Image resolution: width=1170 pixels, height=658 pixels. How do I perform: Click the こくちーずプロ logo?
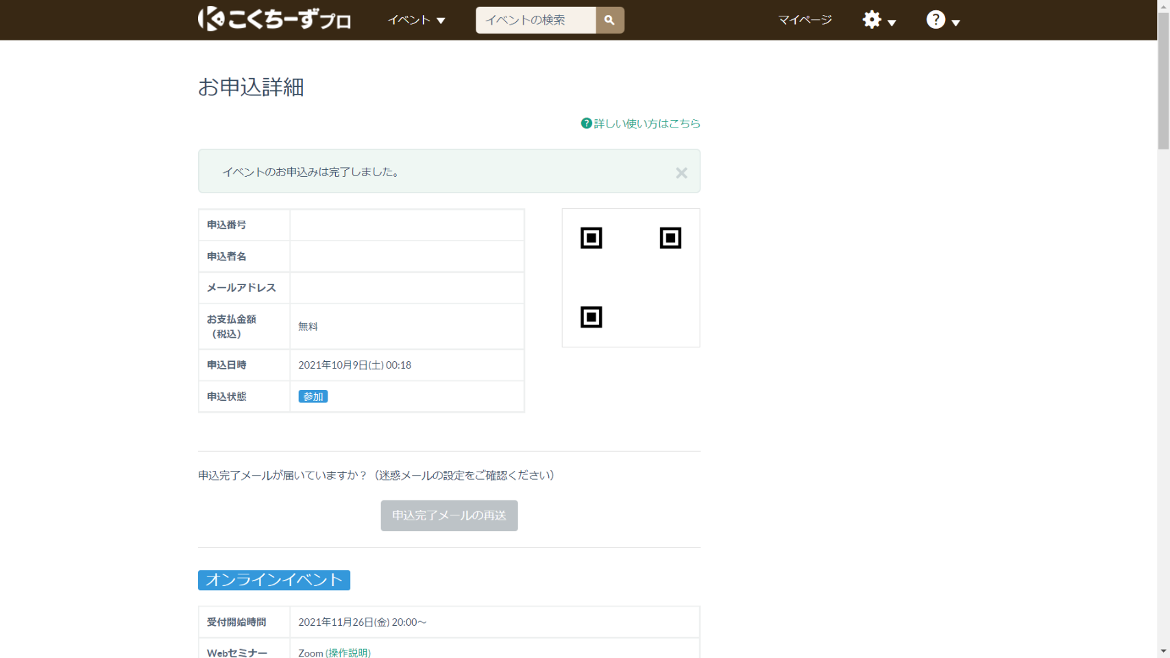coord(274,19)
